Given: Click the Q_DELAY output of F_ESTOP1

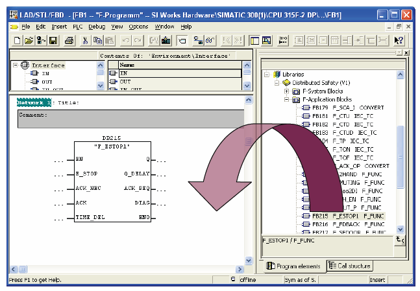Looking at the screenshot, I should coord(136,174).
